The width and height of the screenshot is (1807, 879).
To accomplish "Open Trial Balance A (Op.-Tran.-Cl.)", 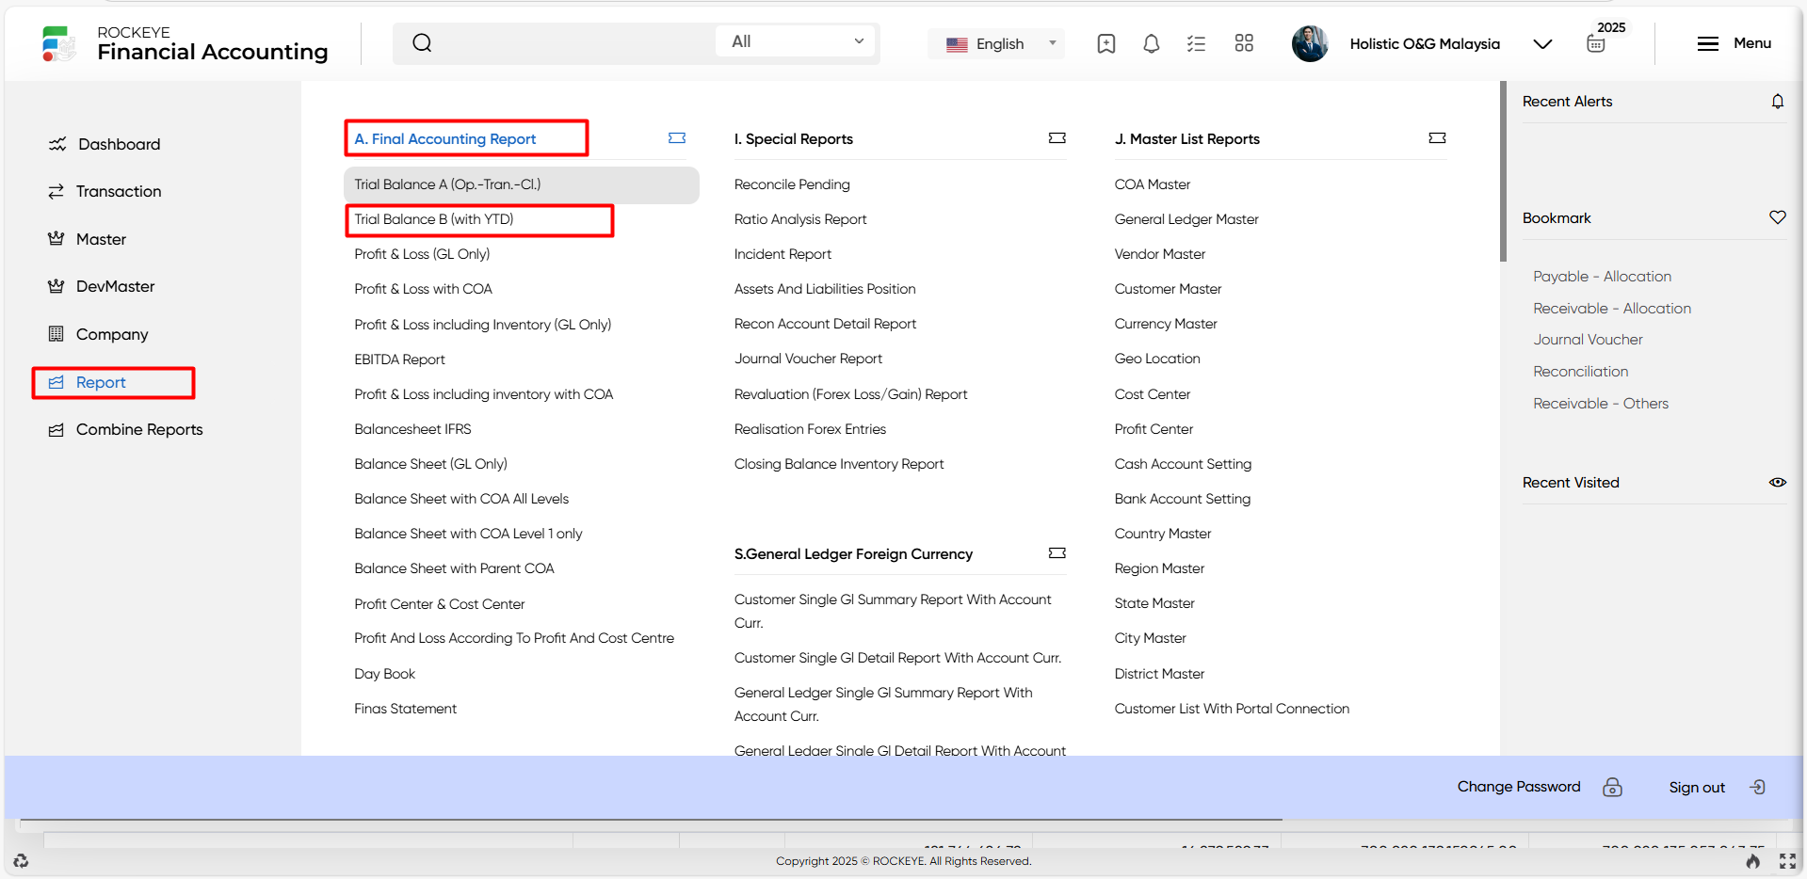I will tap(522, 184).
